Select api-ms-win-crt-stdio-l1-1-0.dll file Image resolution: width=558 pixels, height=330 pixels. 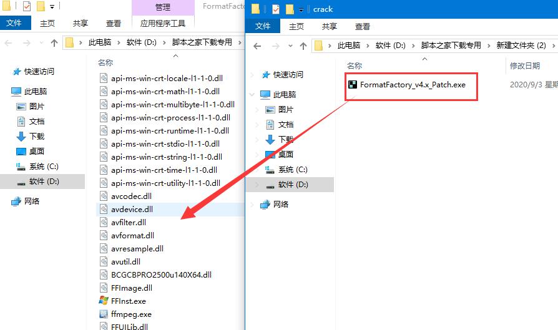click(x=165, y=143)
